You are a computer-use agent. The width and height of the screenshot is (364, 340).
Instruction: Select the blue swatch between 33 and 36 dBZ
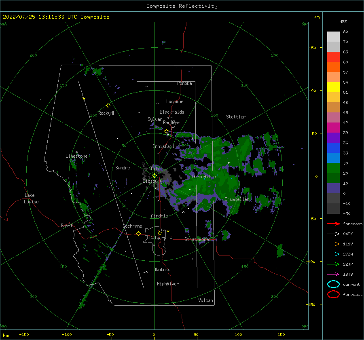(x=333, y=148)
